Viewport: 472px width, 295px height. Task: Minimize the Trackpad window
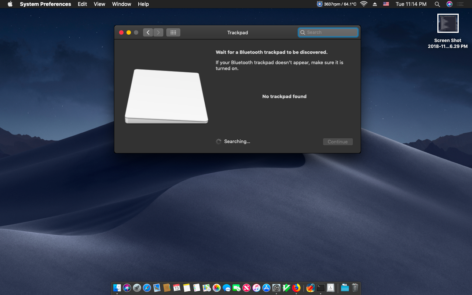[x=129, y=32]
